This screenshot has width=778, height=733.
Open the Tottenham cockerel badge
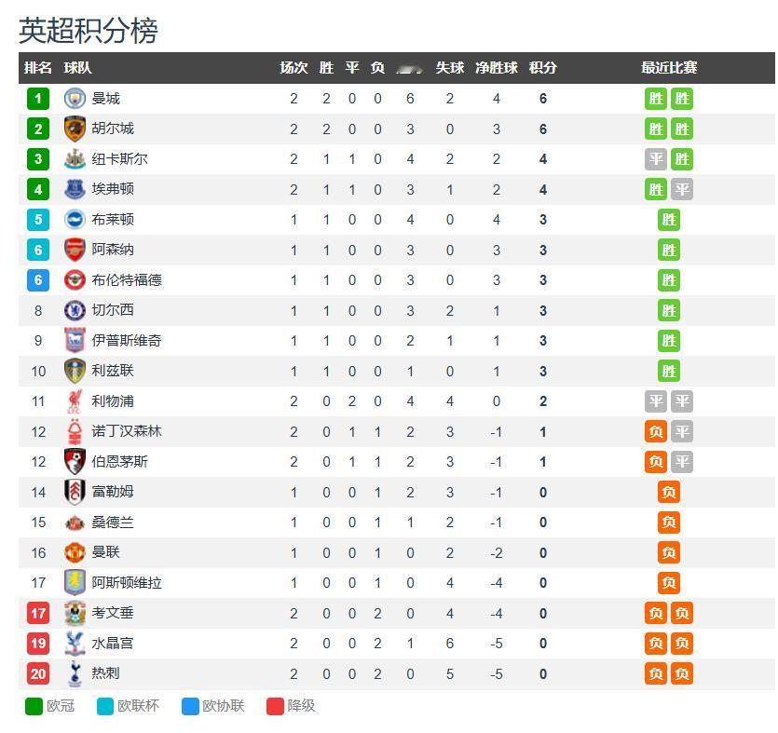click(x=75, y=673)
